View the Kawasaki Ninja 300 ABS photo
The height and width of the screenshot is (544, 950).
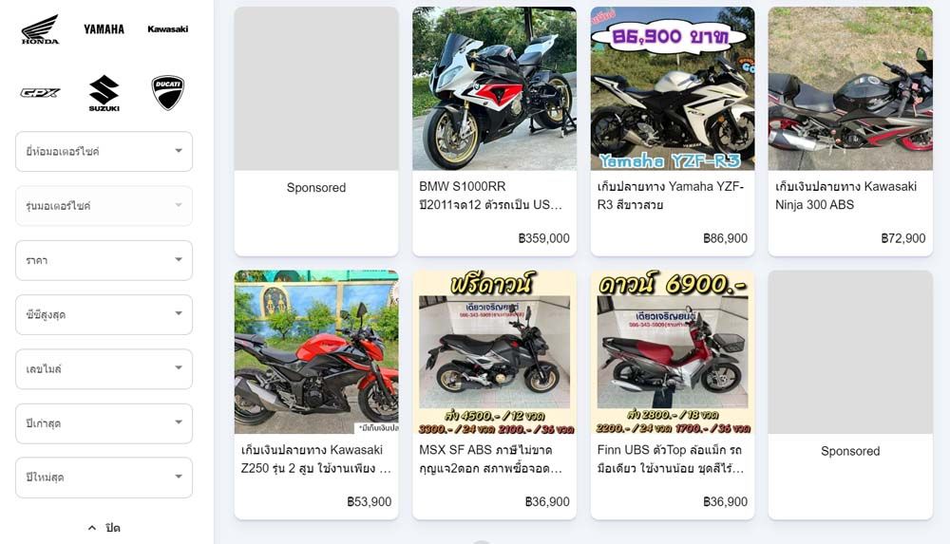pos(850,88)
